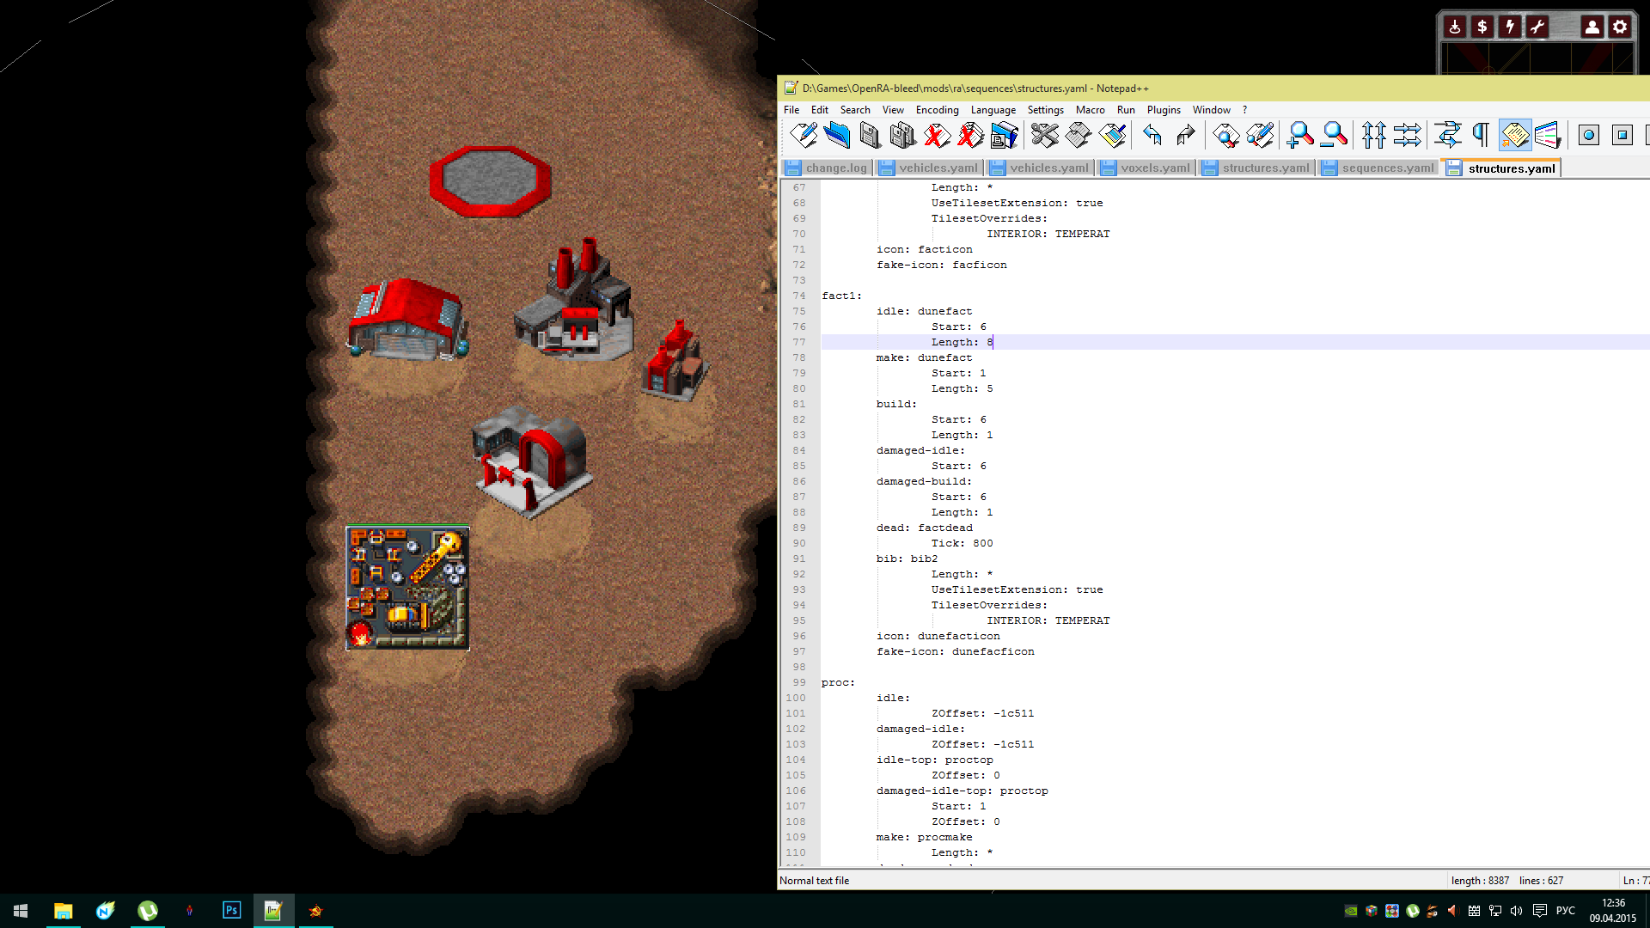Viewport: 1650px width, 928px height.
Task: Toggle the highlighted indent guide button
Action: (x=1515, y=135)
